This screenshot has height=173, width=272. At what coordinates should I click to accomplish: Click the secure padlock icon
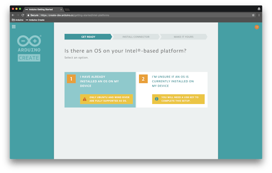(x=28, y=15)
